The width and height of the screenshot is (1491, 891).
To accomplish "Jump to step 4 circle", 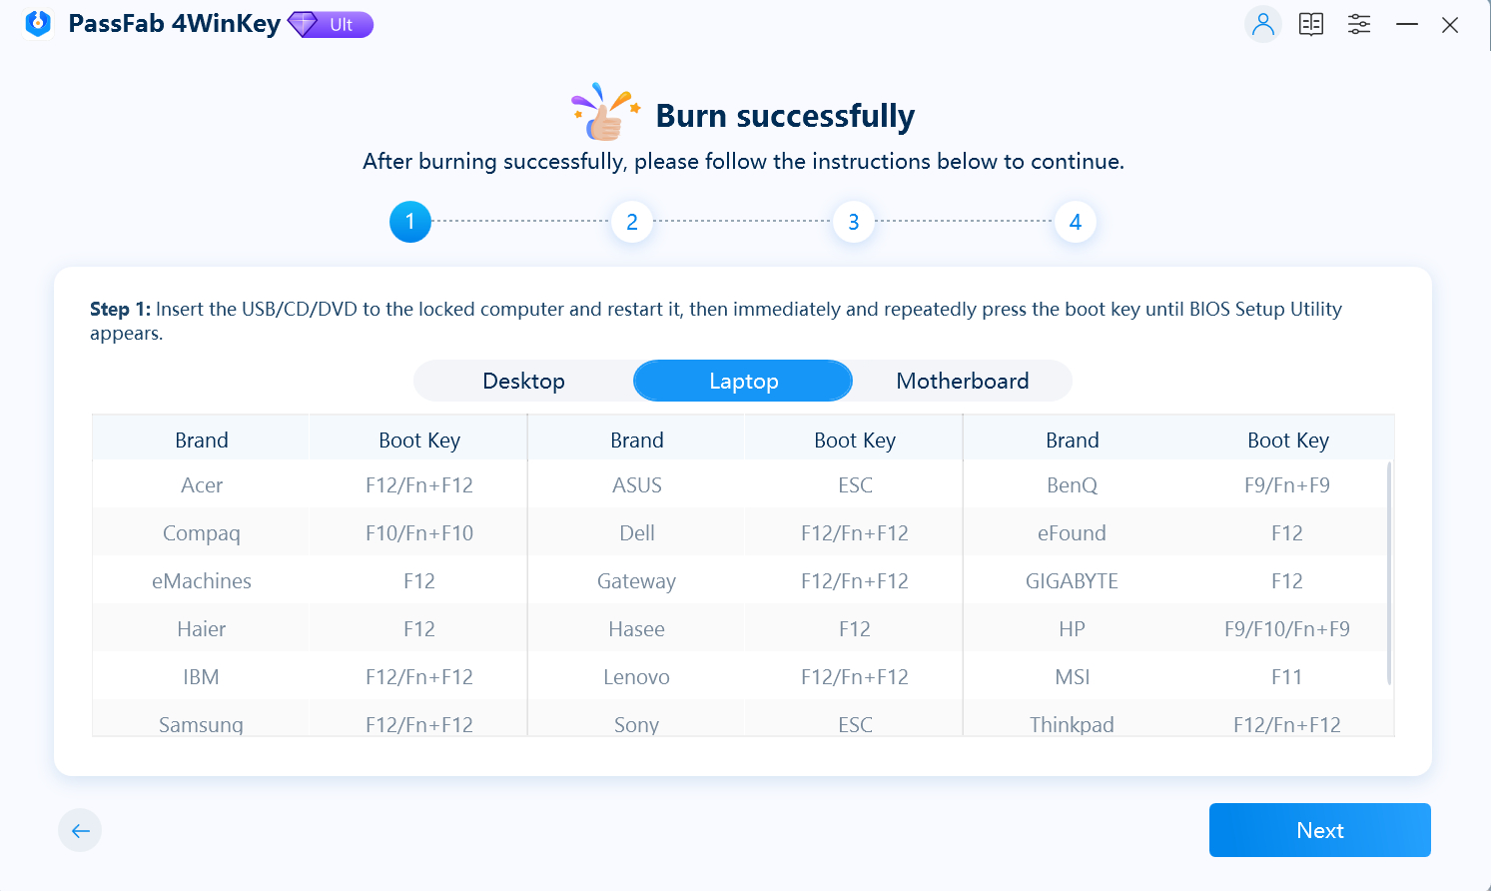I will (1075, 222).
